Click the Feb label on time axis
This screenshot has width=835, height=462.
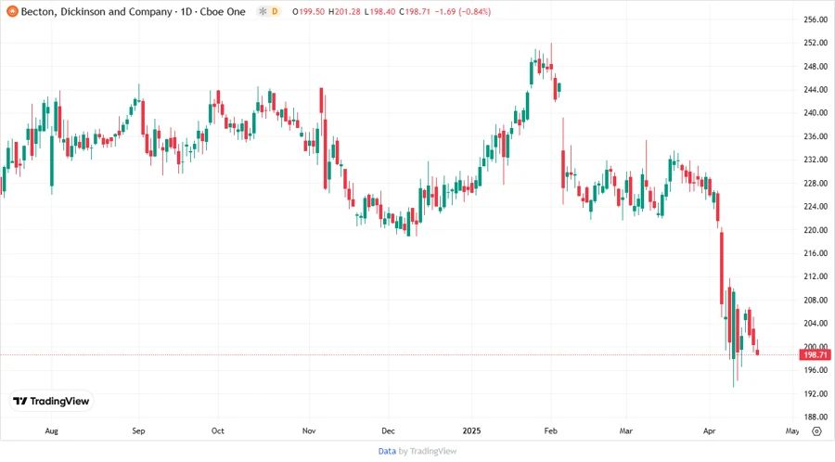(x=548, y=430)
